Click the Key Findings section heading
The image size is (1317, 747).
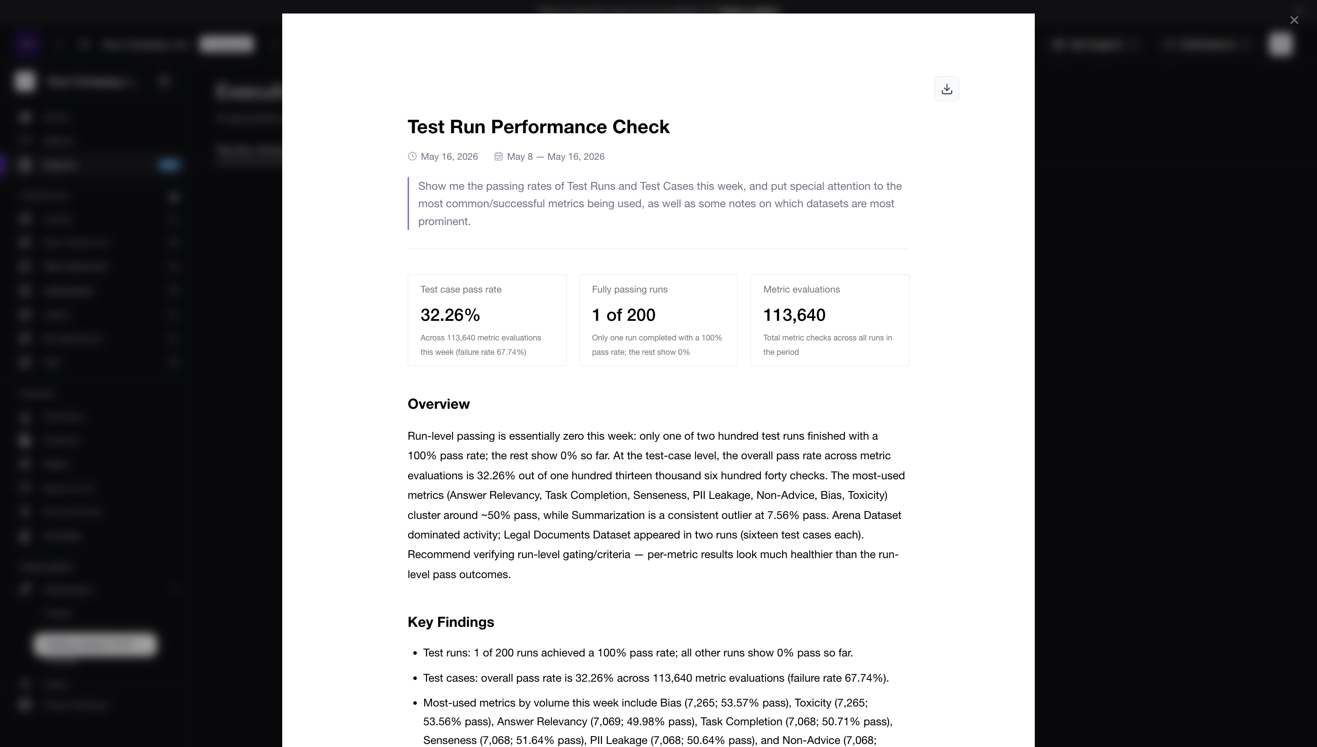tap(451, 622)
